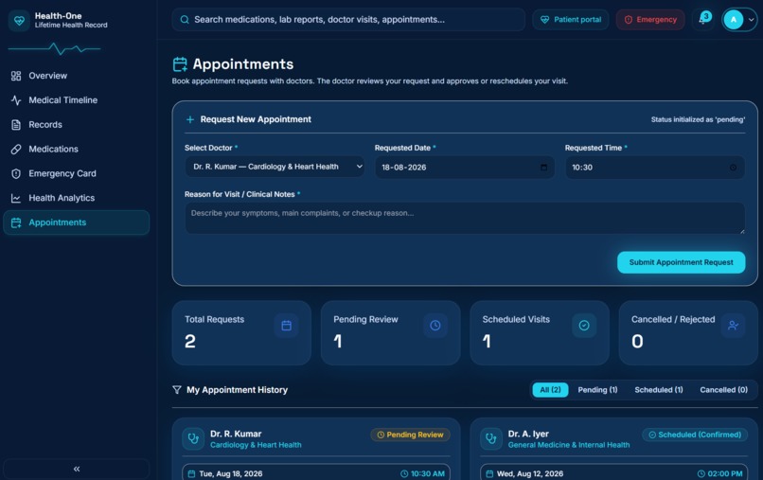Click the Scheduled Visits checkmark icon
The image size is (763, 480).
[584, 326]
